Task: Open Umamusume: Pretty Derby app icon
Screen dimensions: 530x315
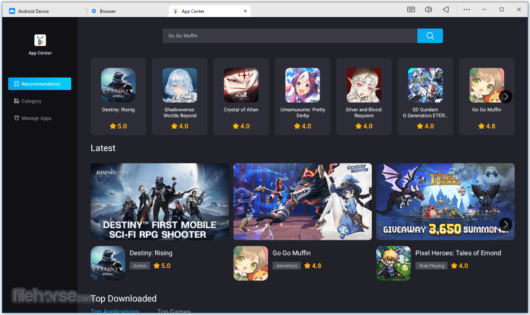Action: [x=302, y=85]
